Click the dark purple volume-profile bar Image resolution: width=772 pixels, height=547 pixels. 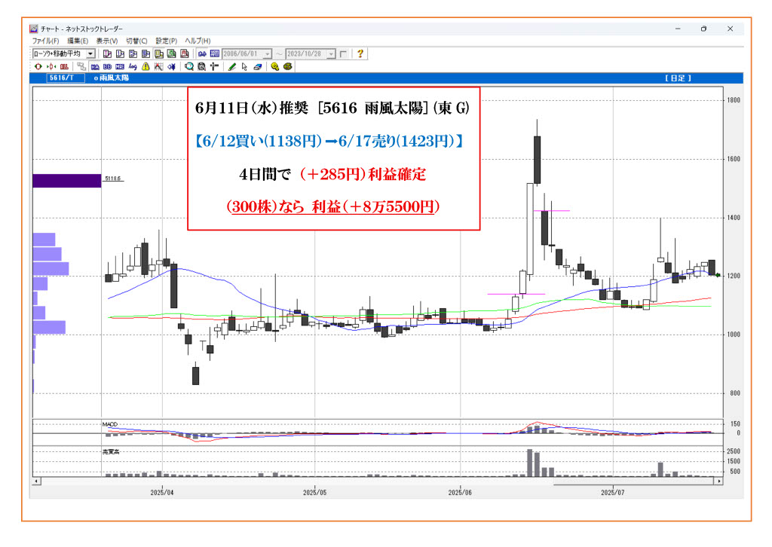[x=66, y=181]
